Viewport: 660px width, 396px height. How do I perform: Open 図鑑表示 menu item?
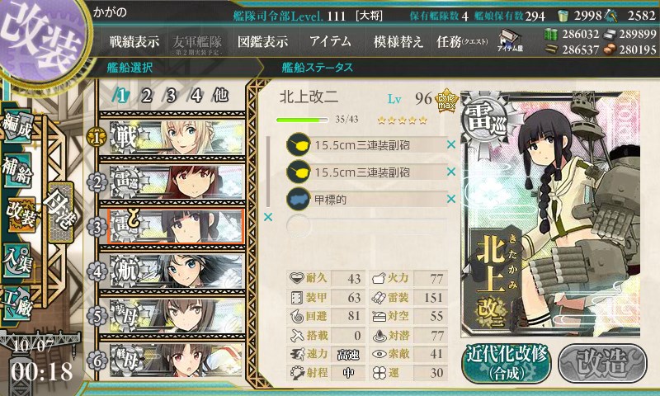tap(262, 41)
